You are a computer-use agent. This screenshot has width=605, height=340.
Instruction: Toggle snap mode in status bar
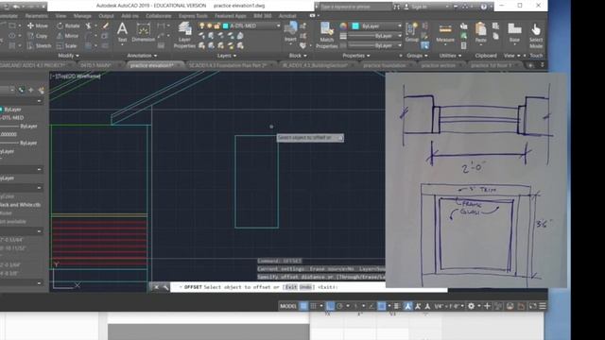tap(313, 306)
